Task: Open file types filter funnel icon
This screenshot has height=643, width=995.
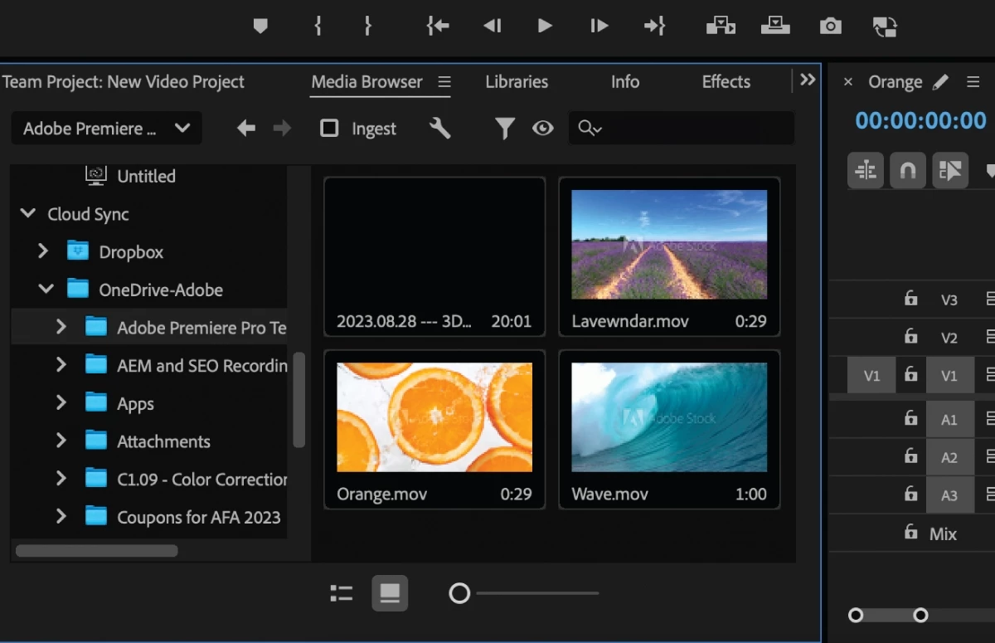Action: [505, 128]
